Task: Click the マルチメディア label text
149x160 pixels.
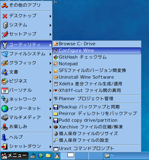Action: pos(25,117)
